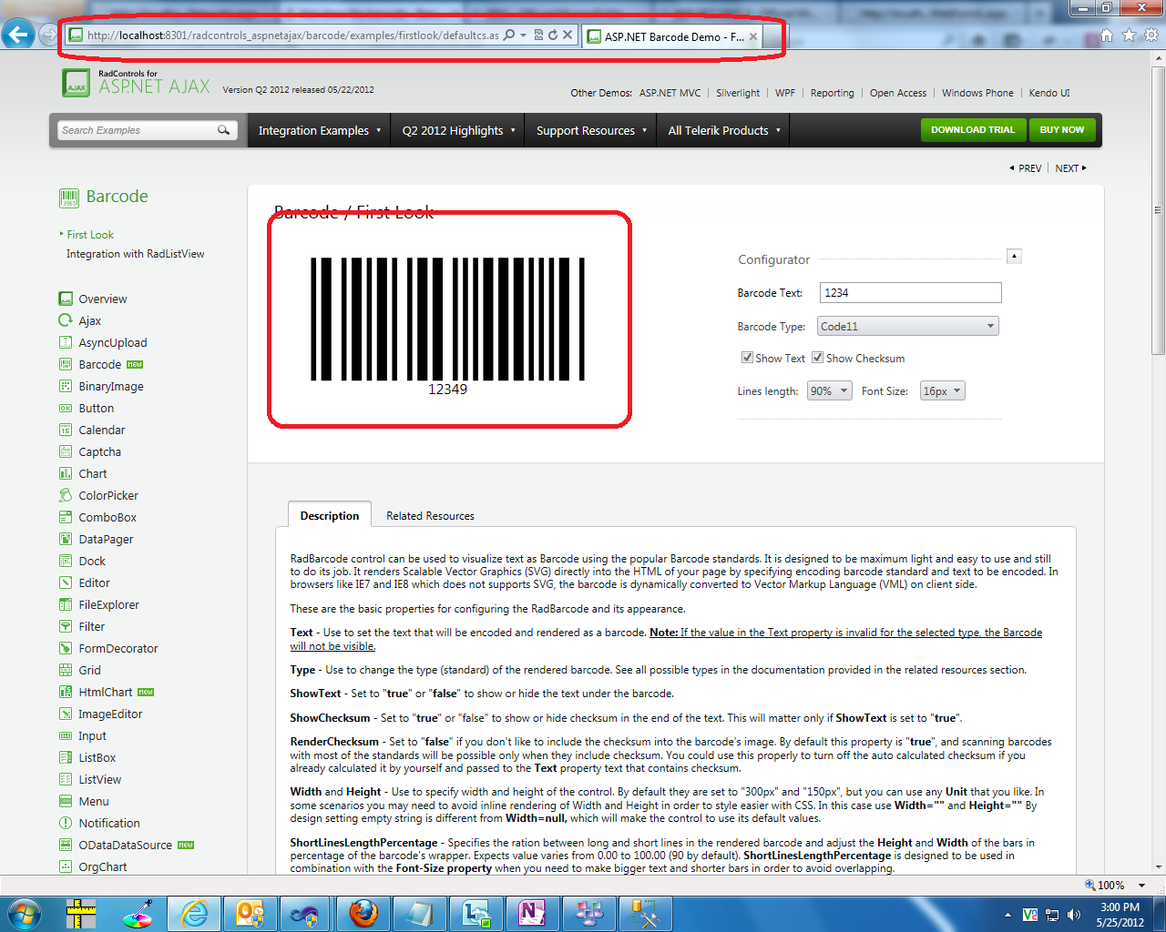The image size is (1166, 932).
Task: Open the browser Home icon
Action: pyautogui.click(x=1107, y=35)
